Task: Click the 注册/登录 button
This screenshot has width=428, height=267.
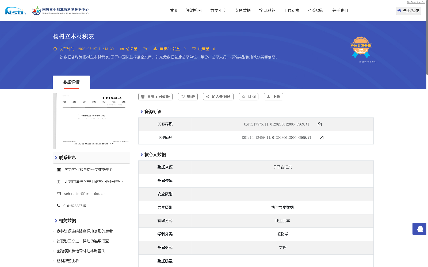Action: [408, 11]
